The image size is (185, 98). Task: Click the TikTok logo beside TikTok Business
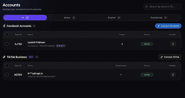click(x=4, y=57)
